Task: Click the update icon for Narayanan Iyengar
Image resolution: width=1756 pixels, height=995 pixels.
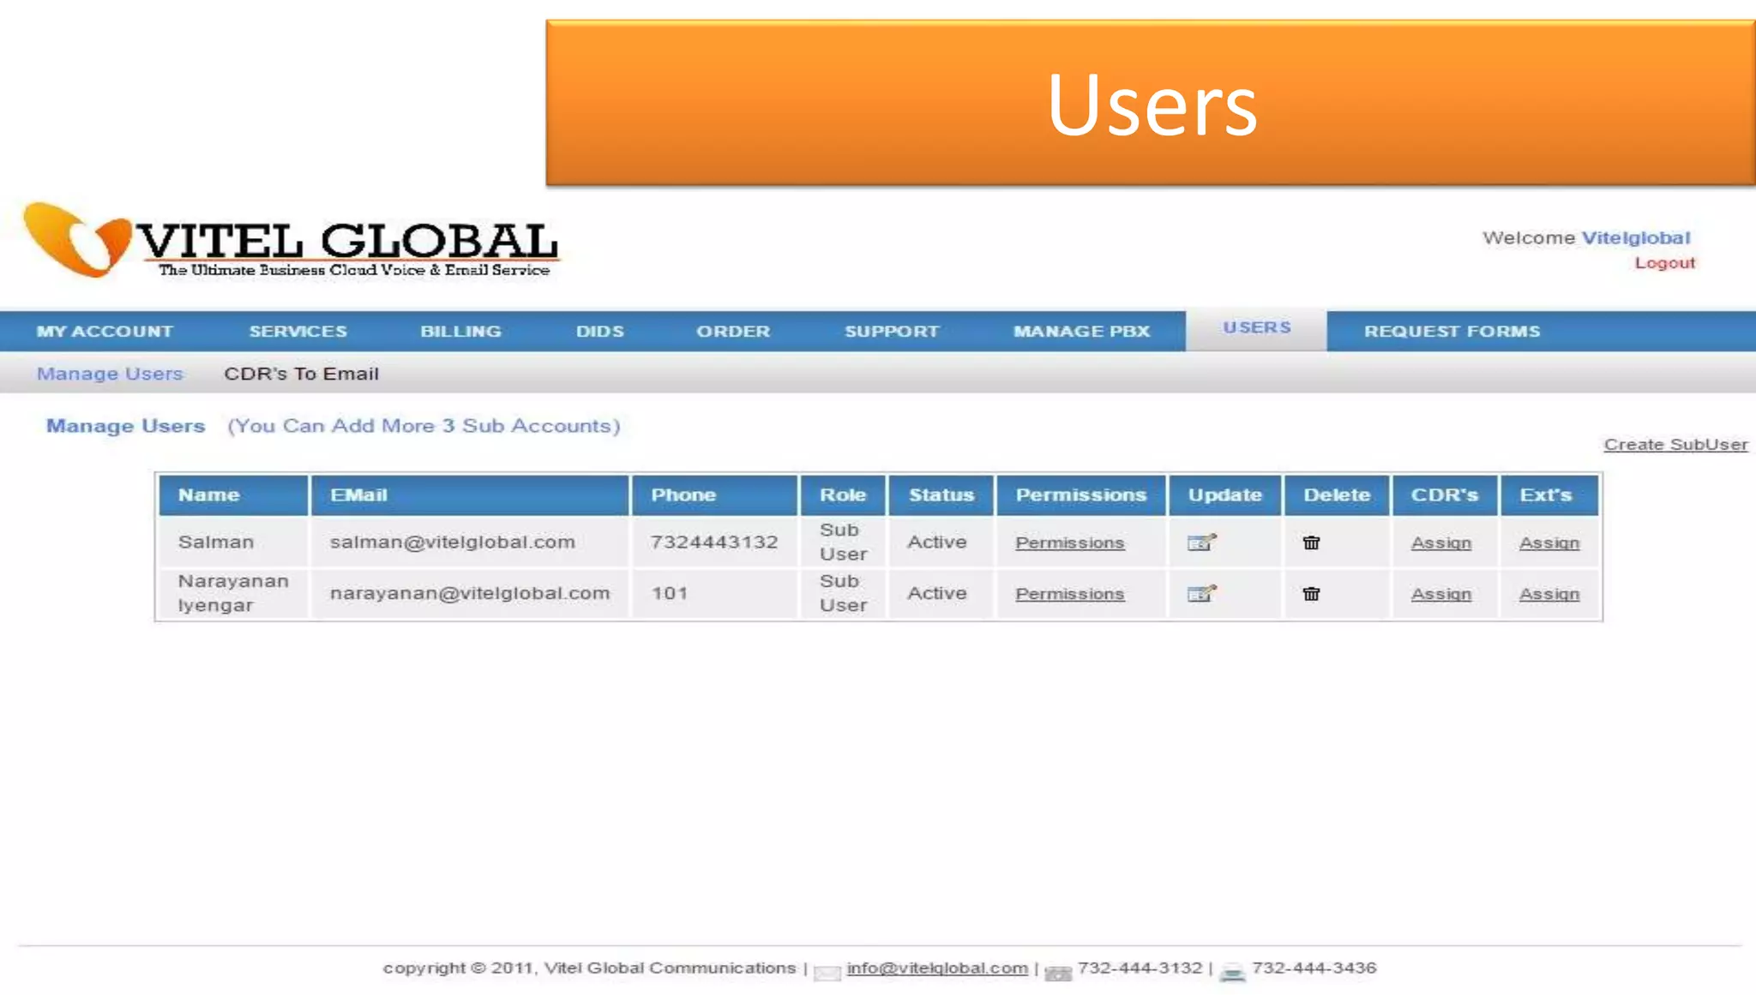Action: (x=1201, y=593)
